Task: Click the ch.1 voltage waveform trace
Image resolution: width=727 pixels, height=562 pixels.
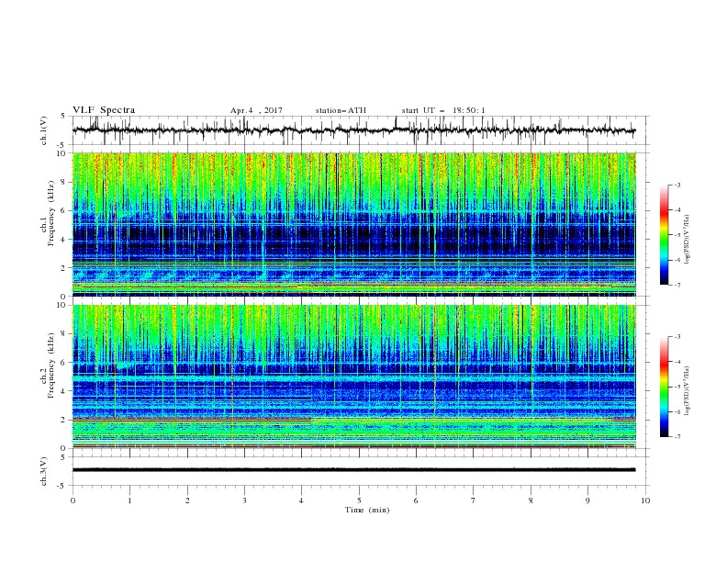Action: (353, 130)
